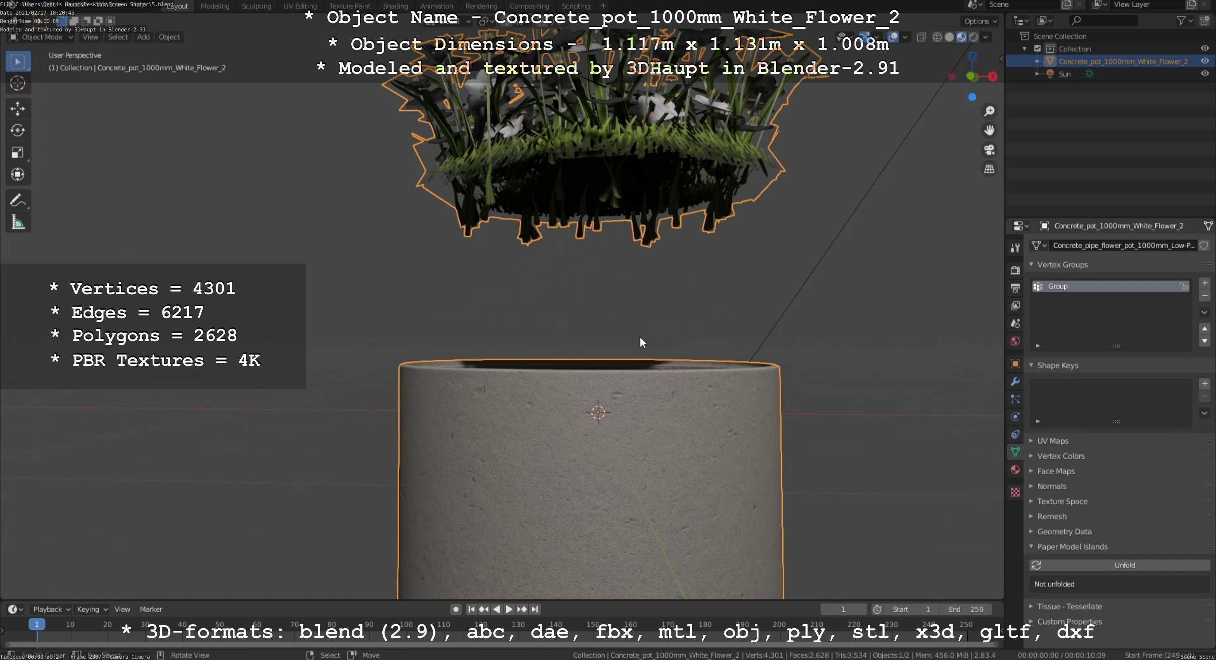Open the Playback dropdown in timeline

[51, 609]
